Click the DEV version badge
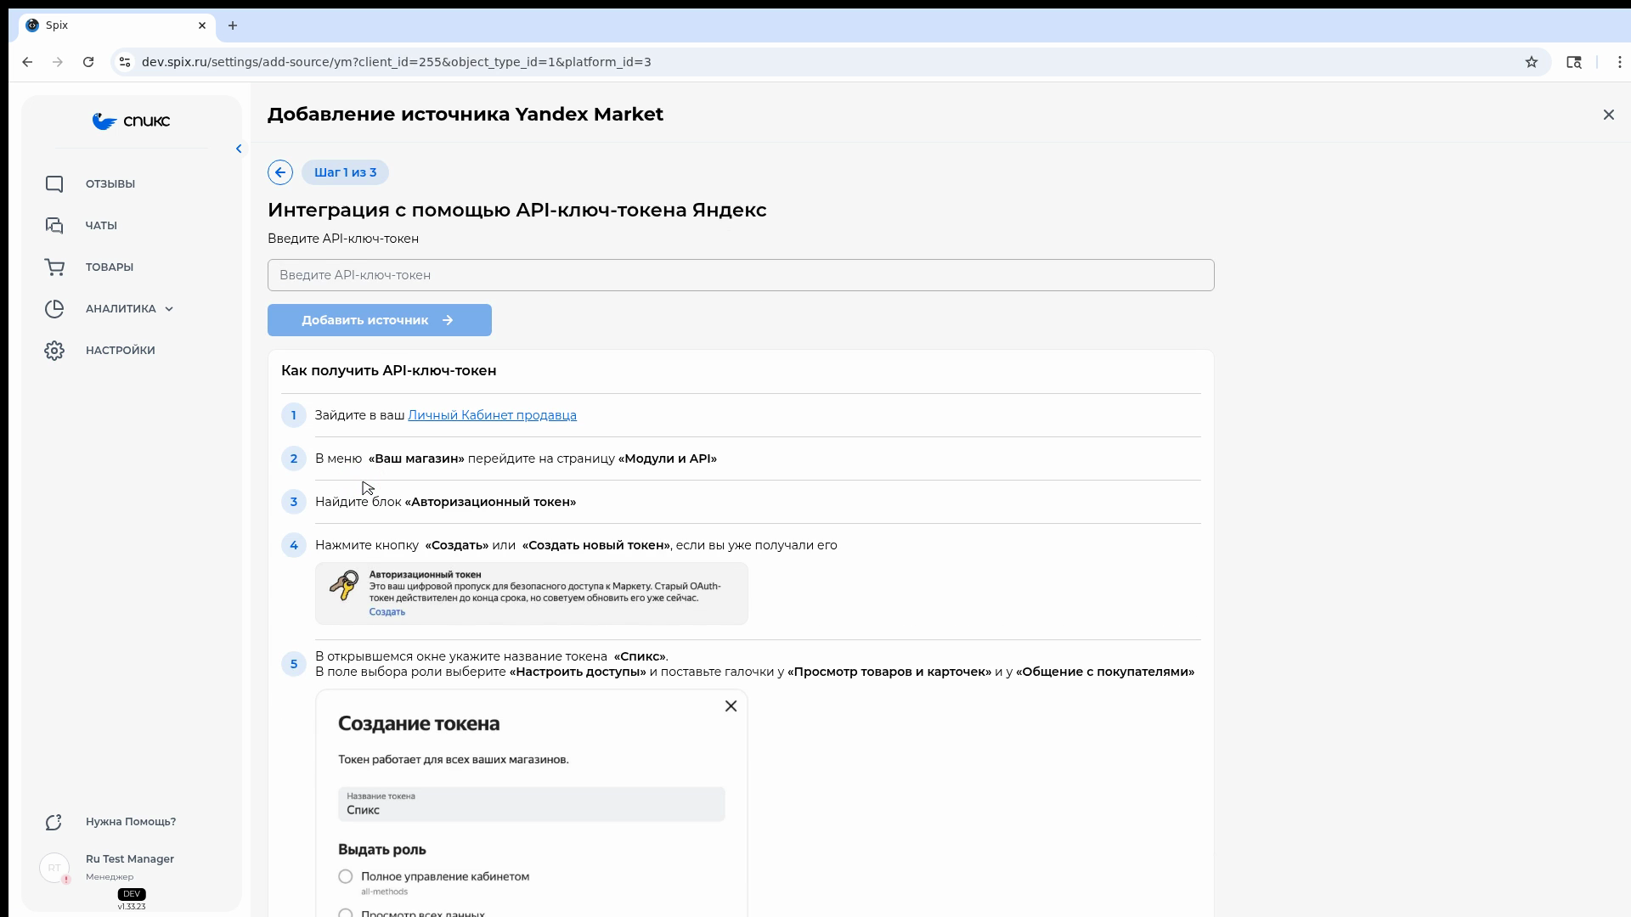This screenshot has height=917, width=1631. (x=132, y=894)
